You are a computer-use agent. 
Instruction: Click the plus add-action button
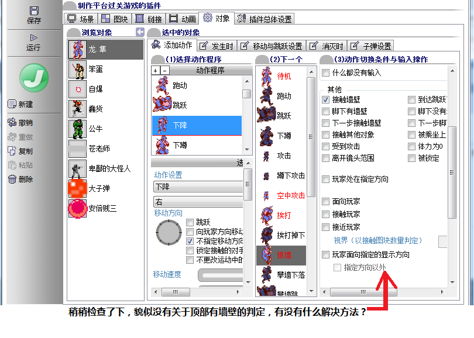(x=156, y=70)
